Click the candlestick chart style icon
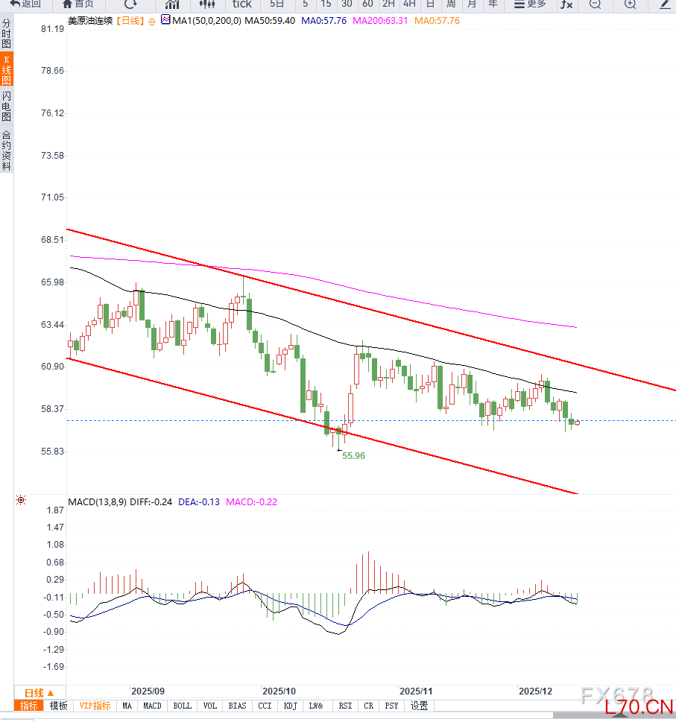The width and height of the screenshot is (676, 722). (207, 4)
